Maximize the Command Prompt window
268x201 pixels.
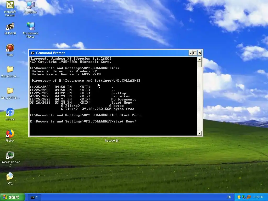(195, 53)
